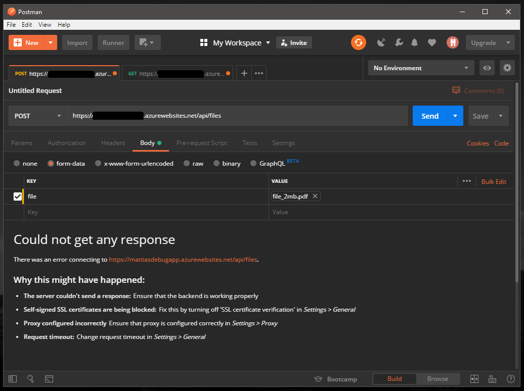Image resolution: width=524 pixels, height=391 pixels.
Task: Switch to Browse mode
Action: point(438,379)
